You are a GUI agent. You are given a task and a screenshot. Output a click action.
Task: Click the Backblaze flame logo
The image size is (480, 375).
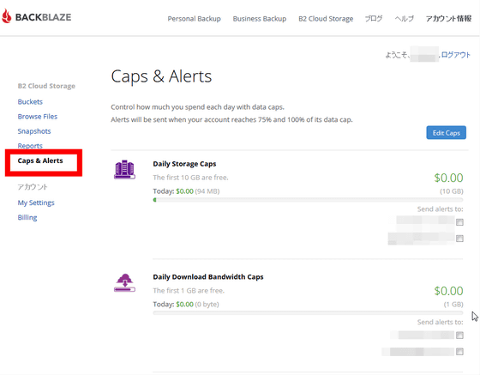click(x=7, y=16)
